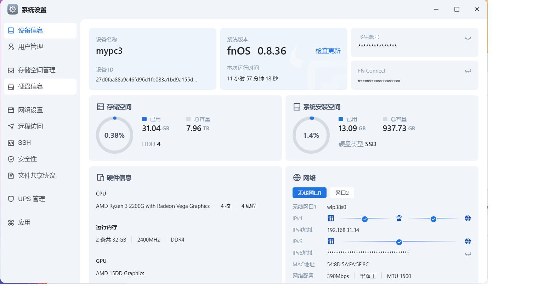
Task: Click the truncated device ID text
Action: coord(146,80)
